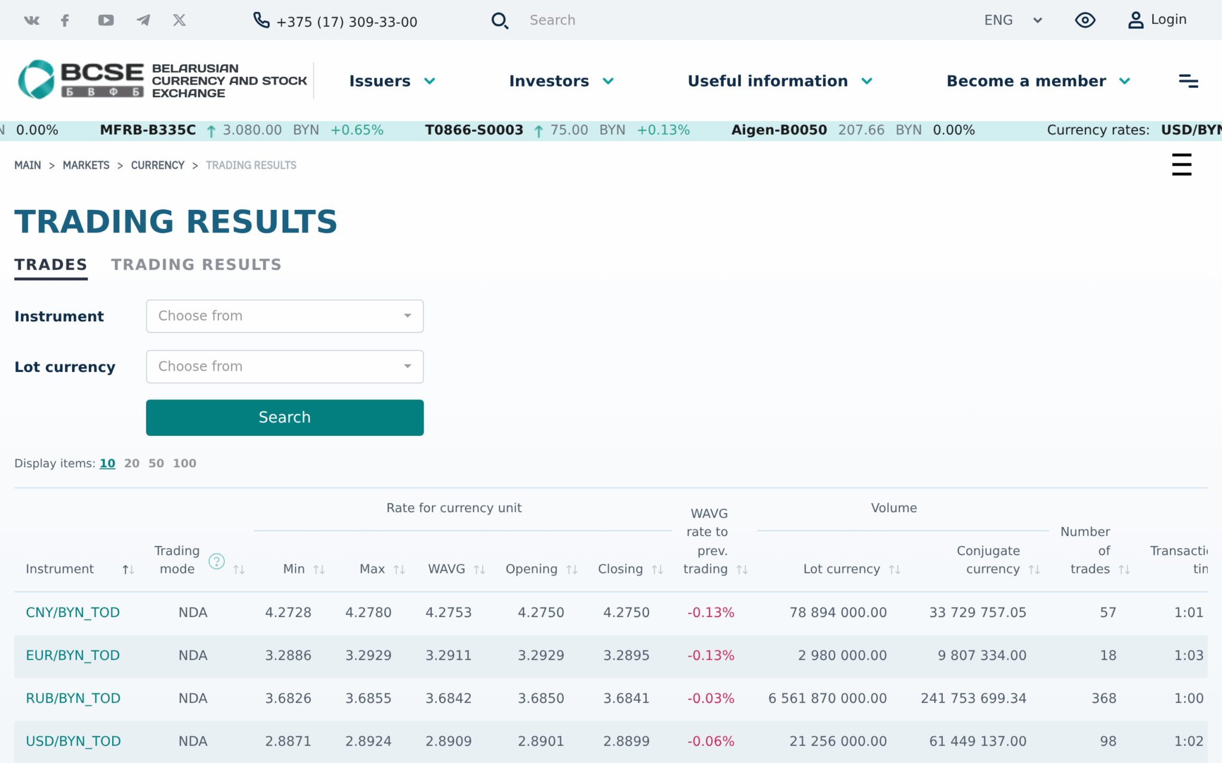1222x763 pixels.
Task: Open the Instrument dropdown
Action: [285, 316]
